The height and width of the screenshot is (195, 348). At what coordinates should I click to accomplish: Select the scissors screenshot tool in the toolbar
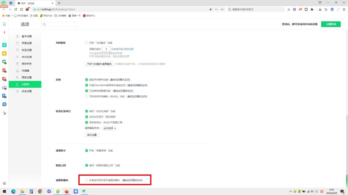[289, 9]
